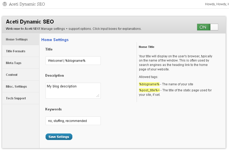Click the Description text area
The height and width of the screenshot is (151, 229).
pos(73,91)
